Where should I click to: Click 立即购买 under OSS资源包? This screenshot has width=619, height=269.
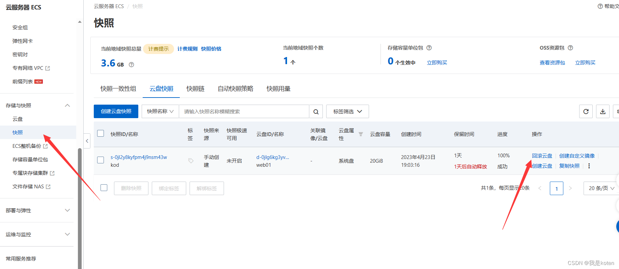tap(585, 62)
